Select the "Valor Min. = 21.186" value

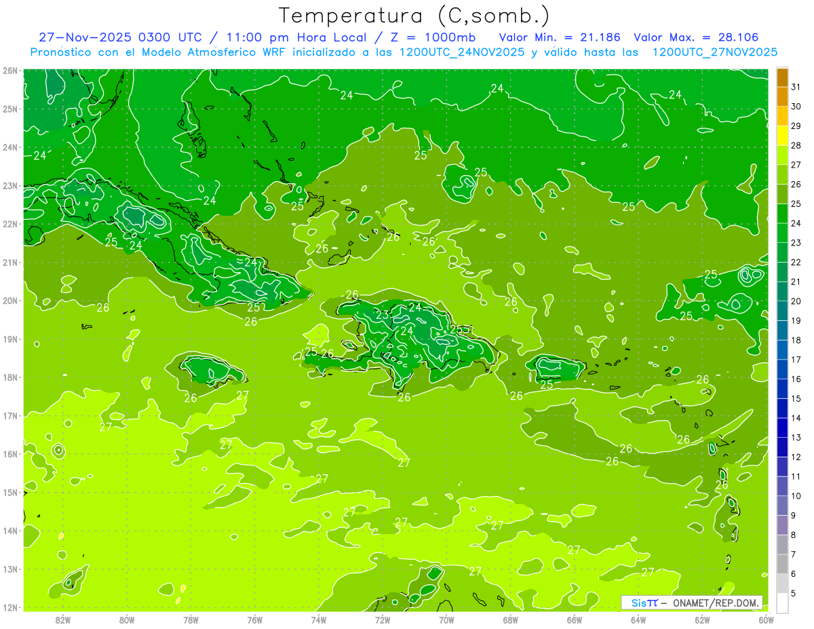(560, 37)
